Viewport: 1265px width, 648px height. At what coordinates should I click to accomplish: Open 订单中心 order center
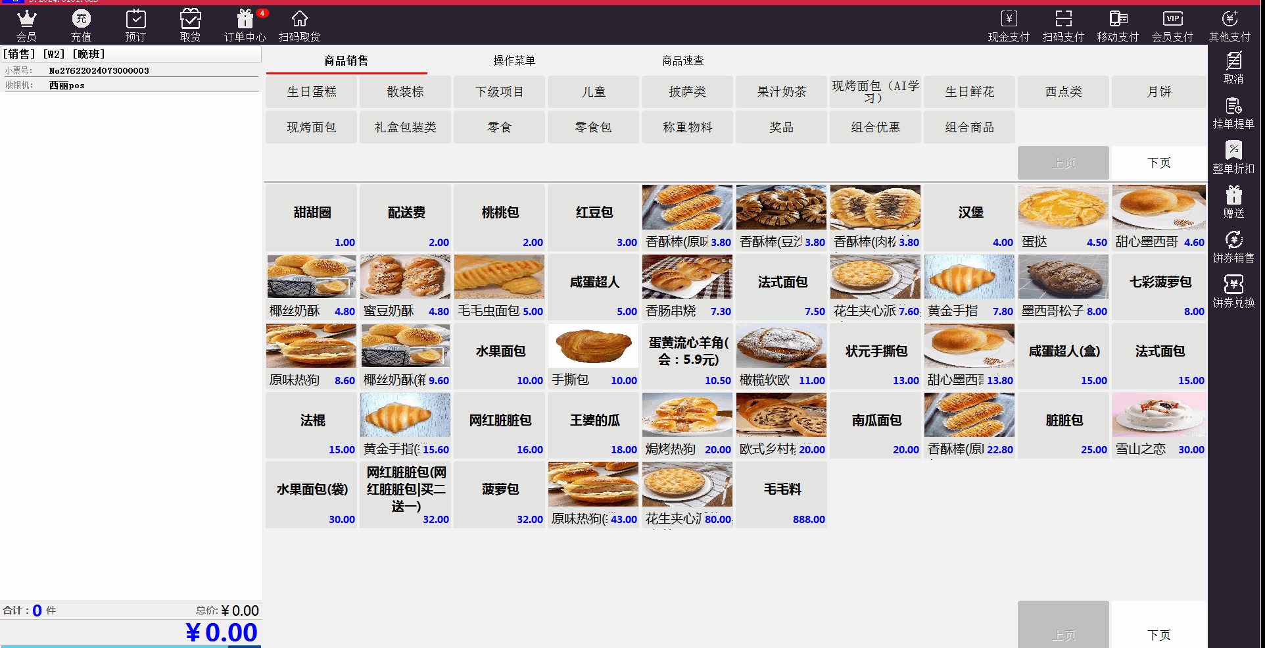point(245,26)
